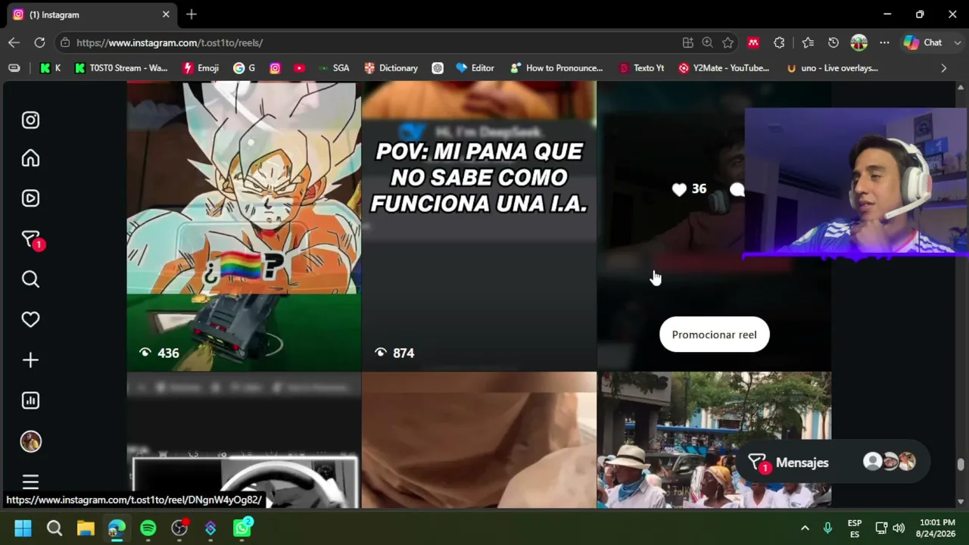Open Settings and more ellipsis menu
Viewport: 969px width, 545px height.
(x=884, y=42)
